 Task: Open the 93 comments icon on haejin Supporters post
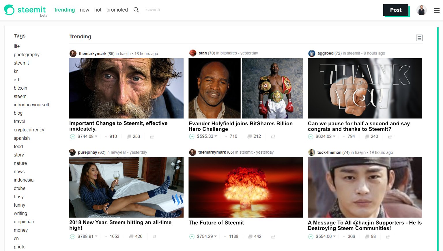[367, 237]
